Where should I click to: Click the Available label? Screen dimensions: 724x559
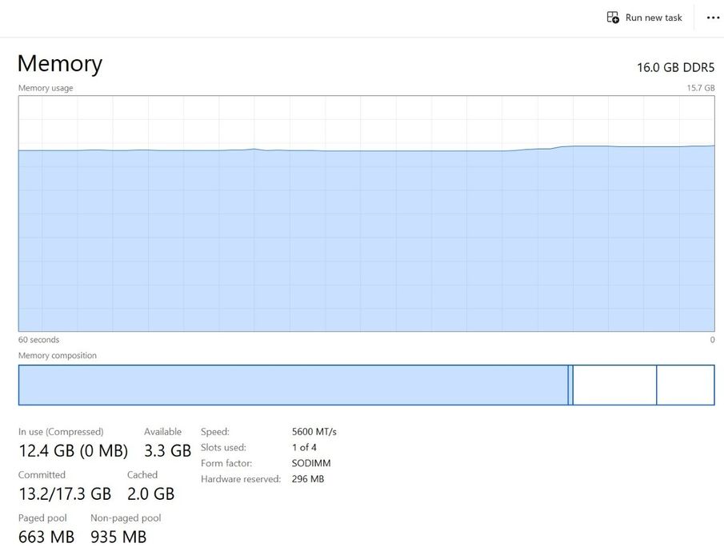point(162,432)
